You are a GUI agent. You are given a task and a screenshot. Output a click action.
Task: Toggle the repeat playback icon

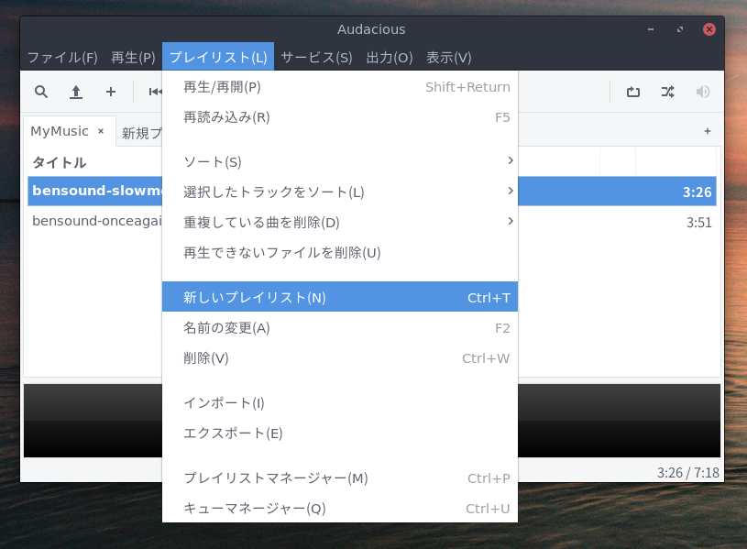click(633, 92)
